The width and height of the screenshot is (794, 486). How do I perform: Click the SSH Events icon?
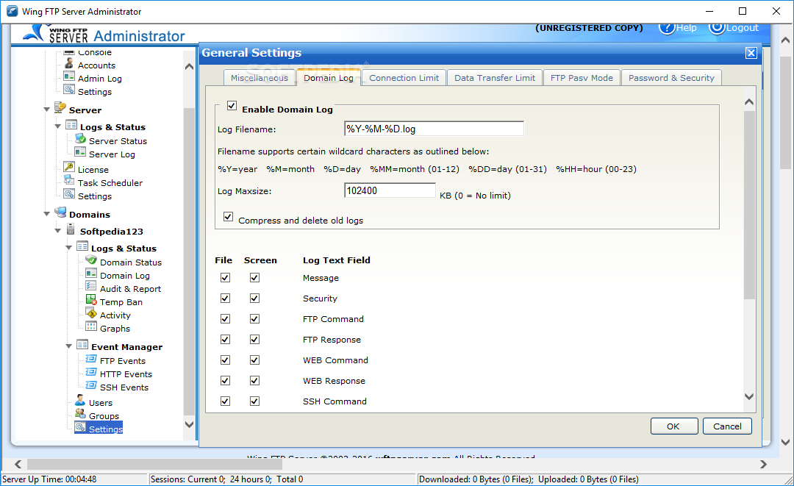pyautogui.click(x=91, y=385)
